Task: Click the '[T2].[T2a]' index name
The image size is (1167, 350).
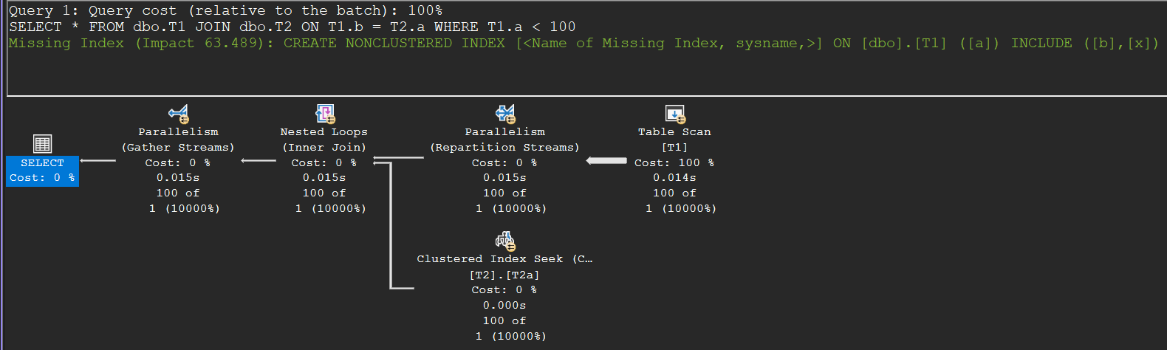Action: [x=504, y=275]
